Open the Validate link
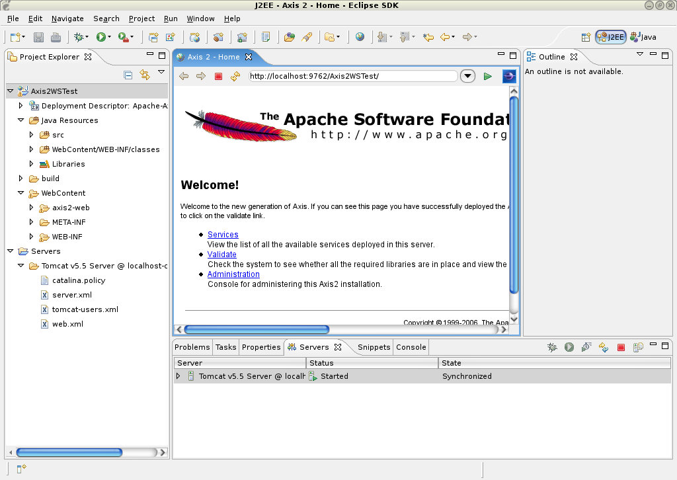This screenshot has height=480, width=677. pyautogui.click(x=222, y=255)
